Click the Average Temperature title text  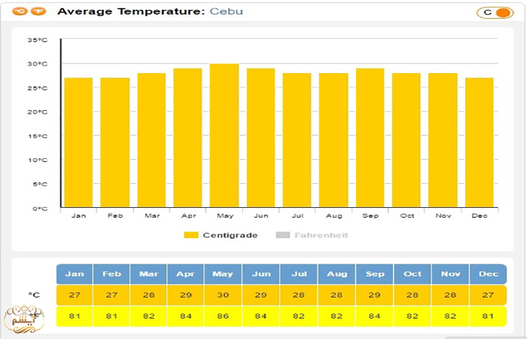click(x=130, y=11)
